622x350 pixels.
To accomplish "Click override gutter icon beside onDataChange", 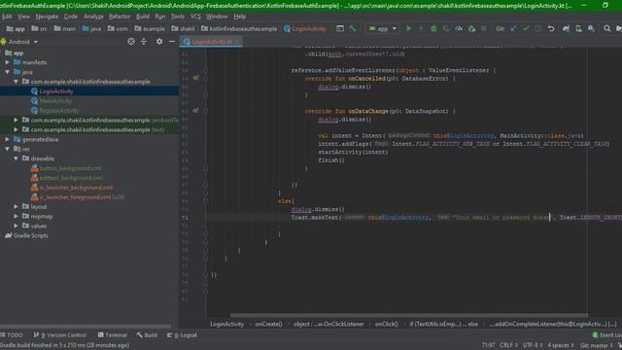I will 195,111.
